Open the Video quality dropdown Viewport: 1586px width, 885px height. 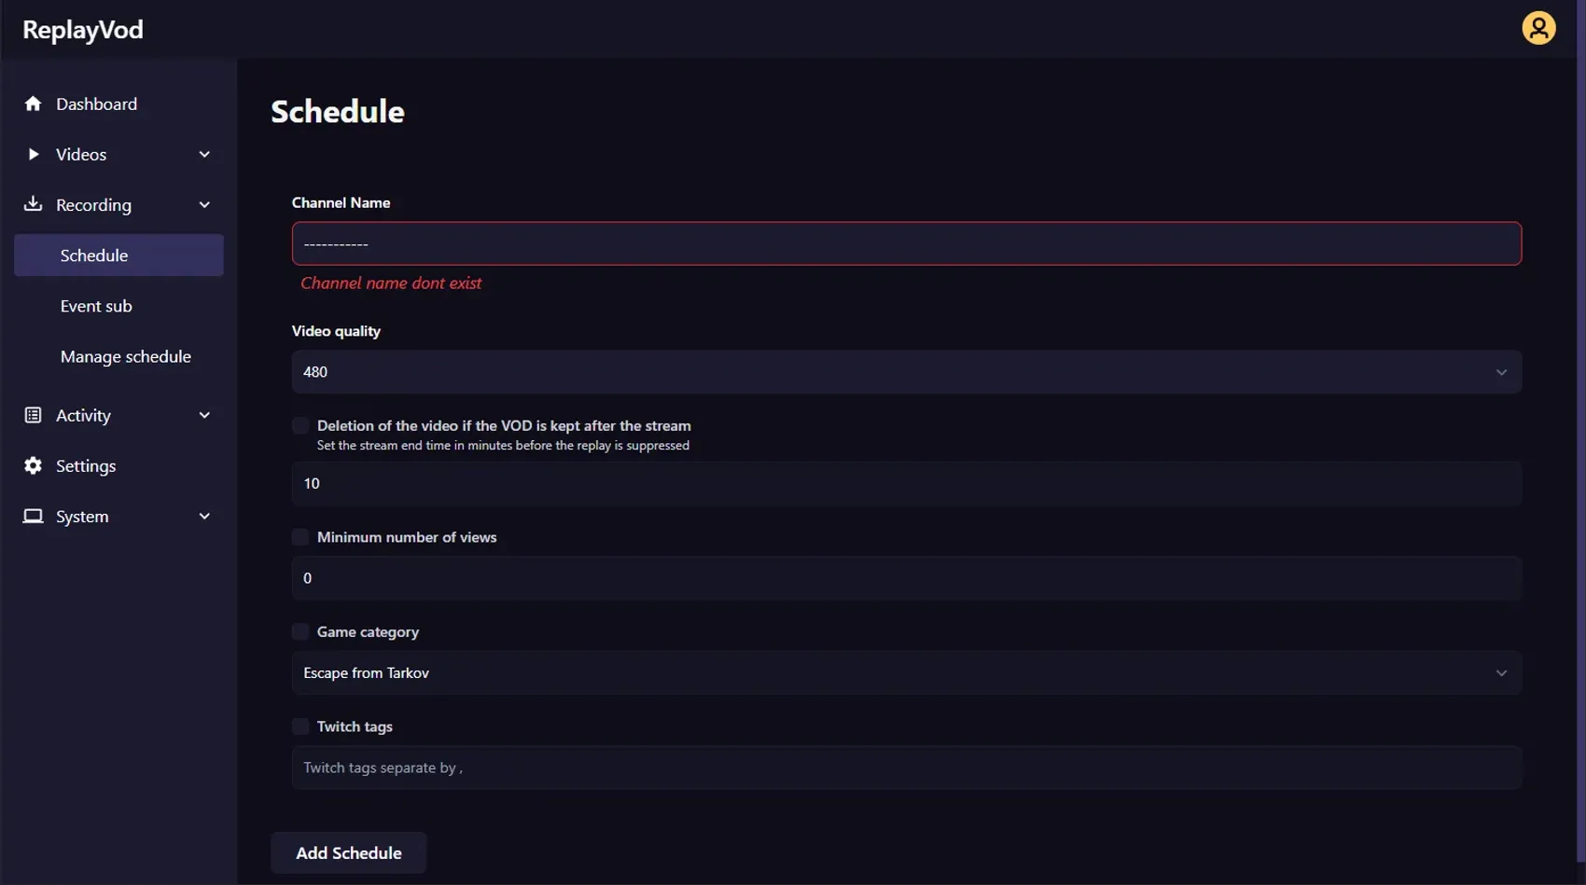906,372
